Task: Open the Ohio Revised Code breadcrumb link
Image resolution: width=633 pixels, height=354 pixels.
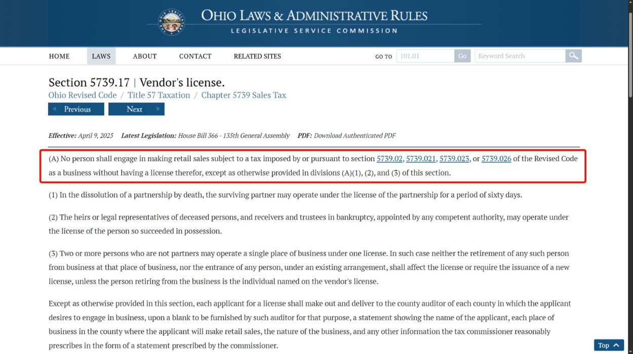Action: pyautogui.click(x=83, y=95)
